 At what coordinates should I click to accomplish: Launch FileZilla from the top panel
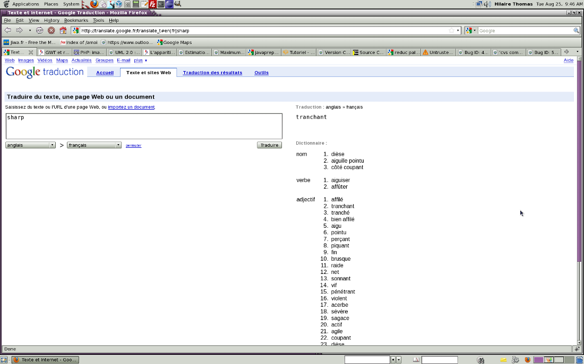click(x=153, y=4)
